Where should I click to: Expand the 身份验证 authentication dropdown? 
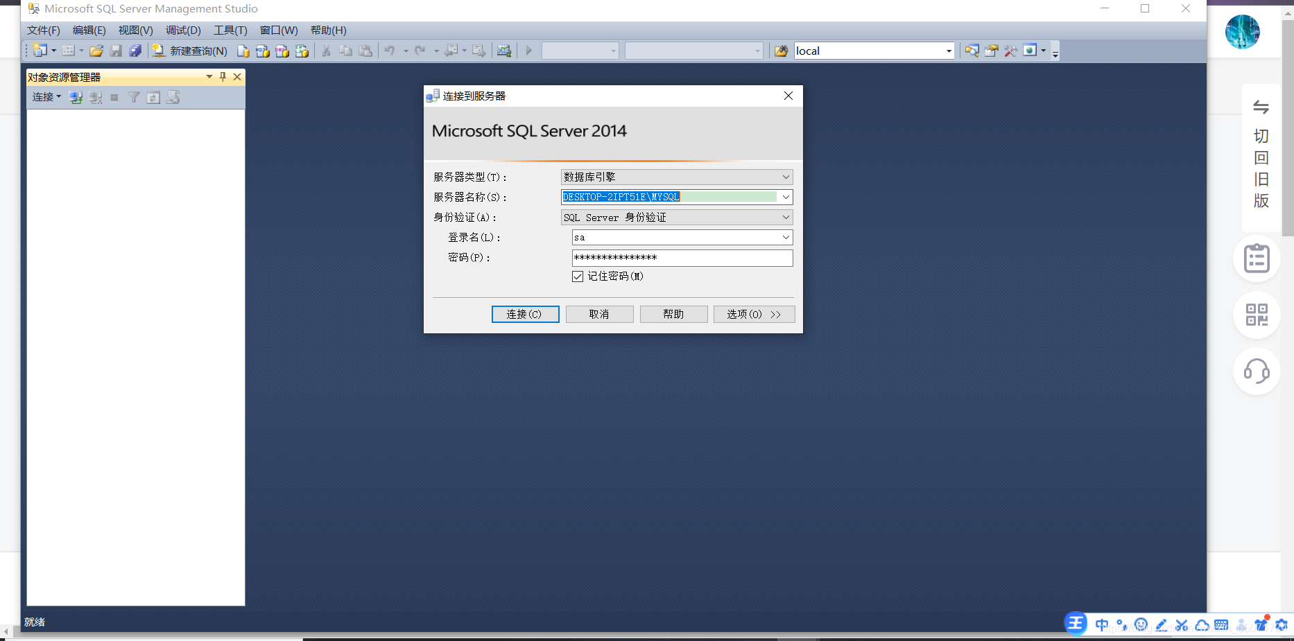(786, 217)
